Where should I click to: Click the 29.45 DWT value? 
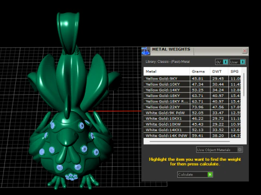point(218,79)
